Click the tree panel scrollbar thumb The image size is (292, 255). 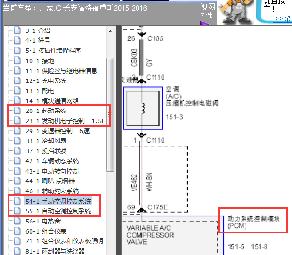click(110, 114)
